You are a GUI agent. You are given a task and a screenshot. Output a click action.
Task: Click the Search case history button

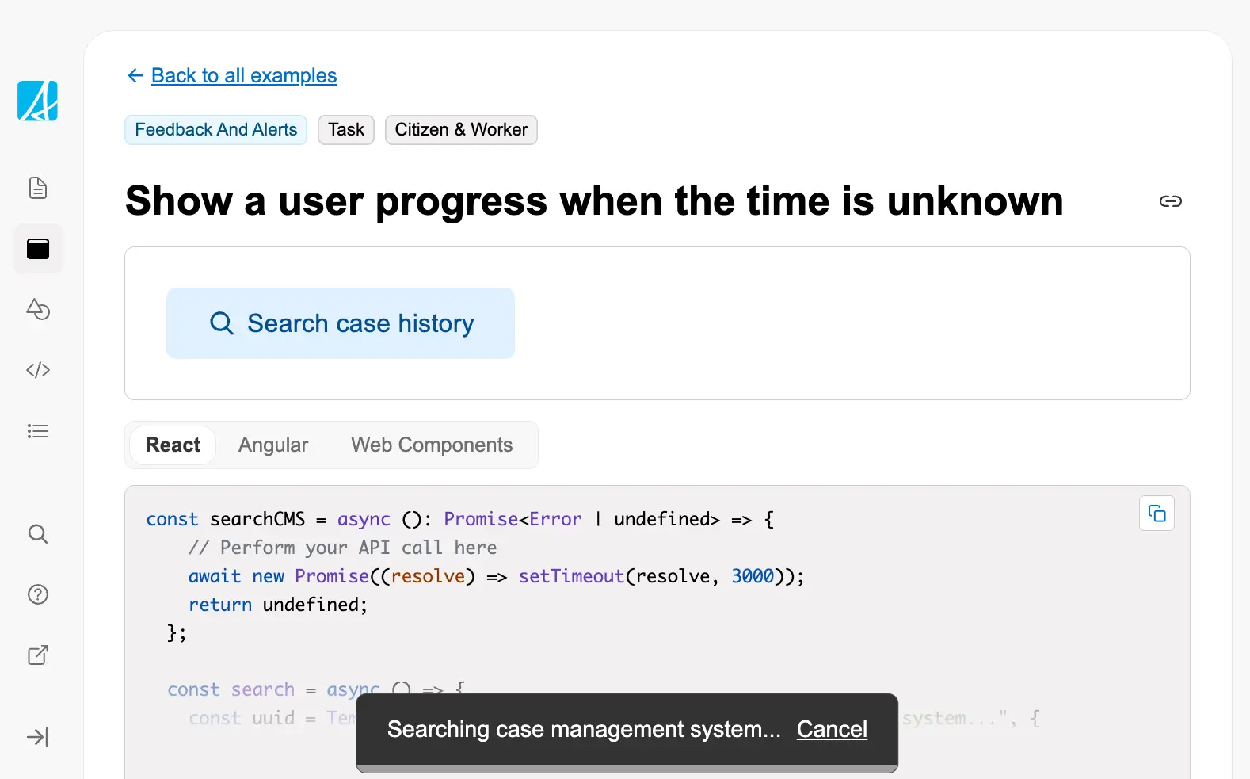pyautogui.click(x=341, y=323)
